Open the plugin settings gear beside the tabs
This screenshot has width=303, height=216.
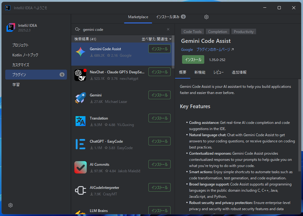206,17
